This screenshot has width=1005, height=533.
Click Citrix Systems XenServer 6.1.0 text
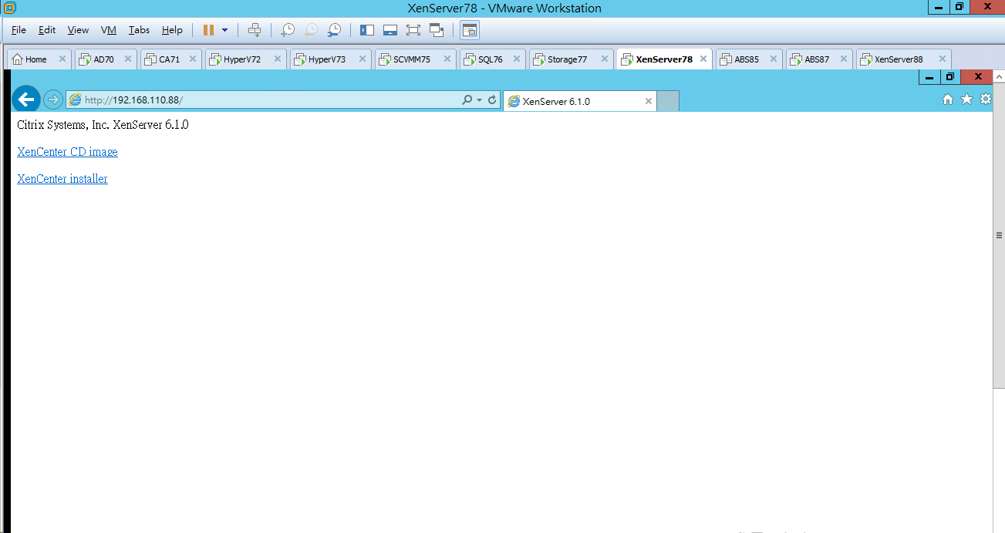(x=103, y=124)
